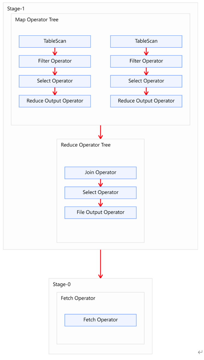Click the Stage-1 label
The image size is (204, 360).
tap(16, 9)
